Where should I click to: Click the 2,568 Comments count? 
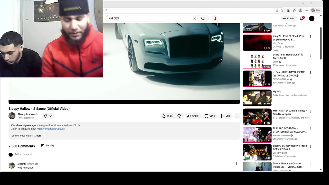click(x=22, y=146)
